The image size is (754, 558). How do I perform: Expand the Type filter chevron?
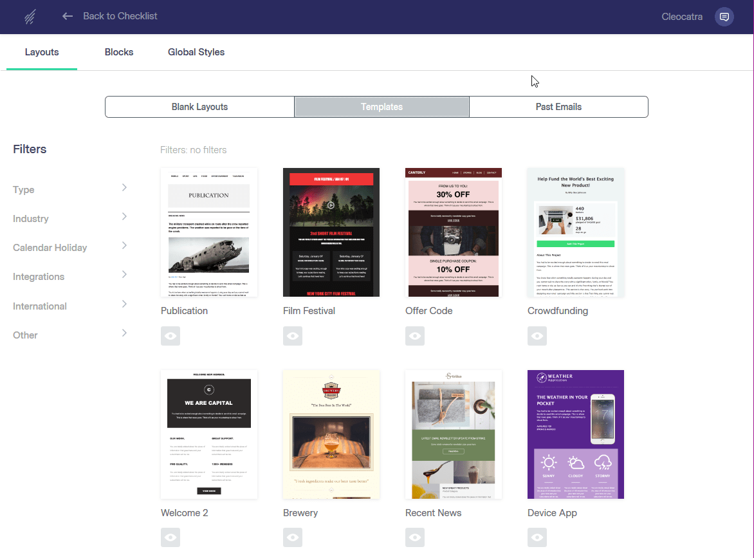point(124,187)
